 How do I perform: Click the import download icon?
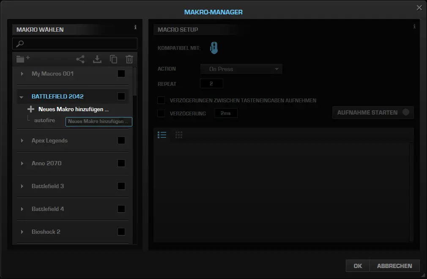click(97, 59)
